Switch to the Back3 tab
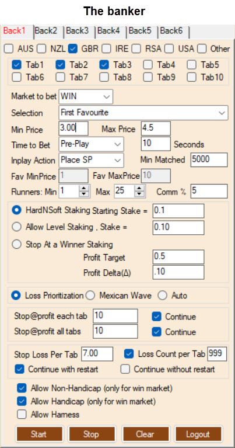This screenshot has width=235, height=448. click(78, 30)
